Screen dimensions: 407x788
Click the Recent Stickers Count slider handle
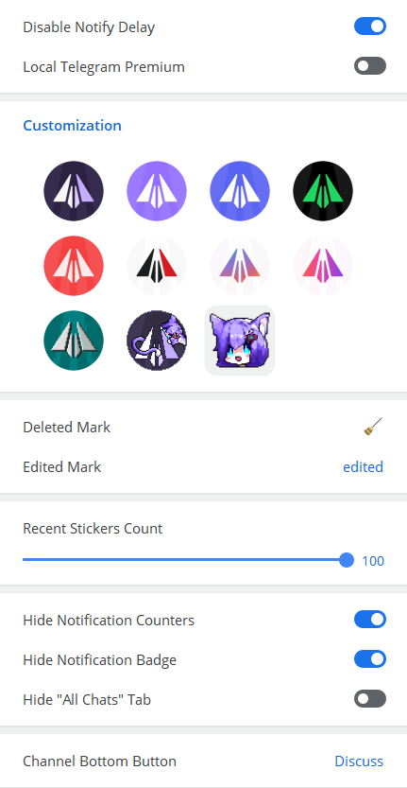(347, 560)
